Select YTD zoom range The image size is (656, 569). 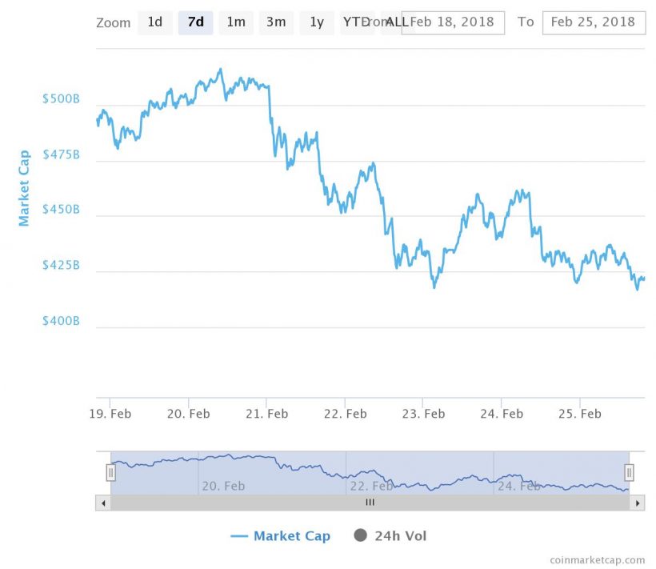352,22
